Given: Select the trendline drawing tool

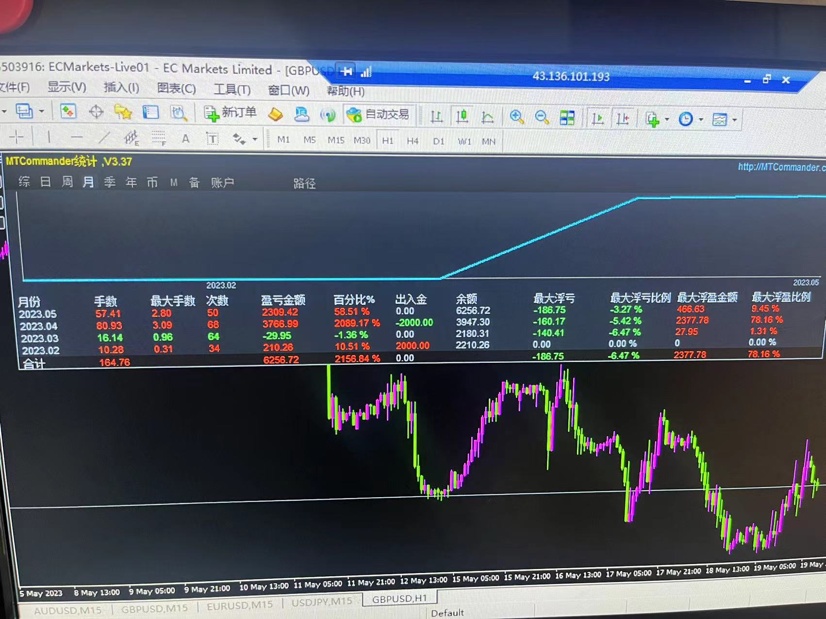Looking at the screenshot, I should click(104, 138).
